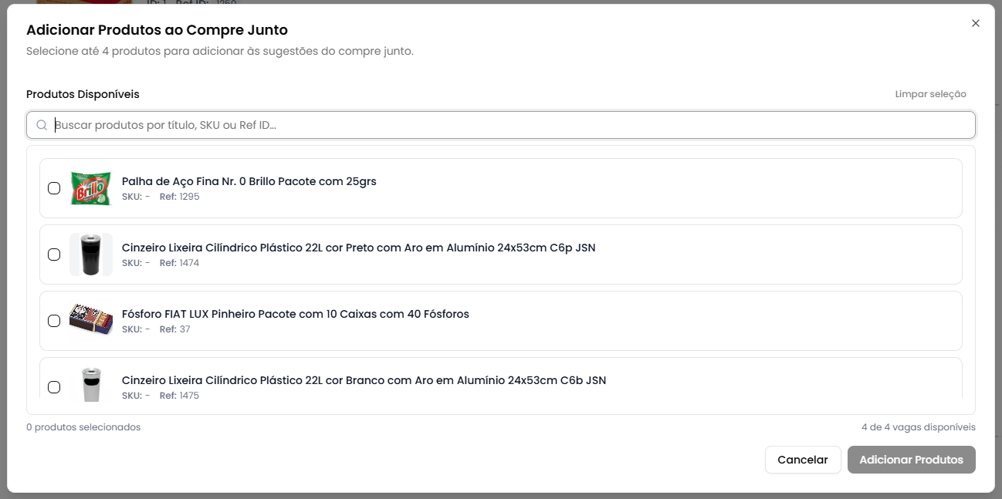Click the search magnifier icon

point(42,124)
